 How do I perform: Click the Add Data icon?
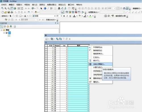point(36,12)
